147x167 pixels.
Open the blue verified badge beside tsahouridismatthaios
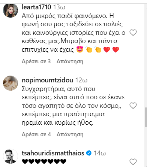89,153
